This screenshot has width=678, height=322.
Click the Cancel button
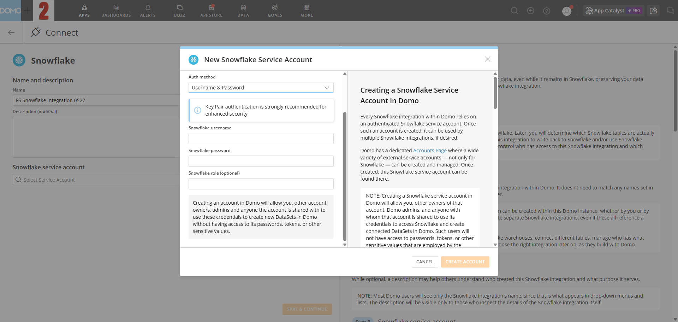(425, 262)
